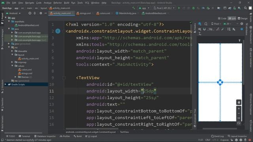Click the class gutter icon on line 2
The width and height of the screenshot is (253, 142).
(58, 31)
